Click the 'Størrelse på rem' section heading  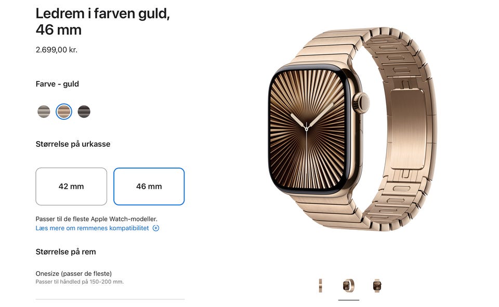66,252
